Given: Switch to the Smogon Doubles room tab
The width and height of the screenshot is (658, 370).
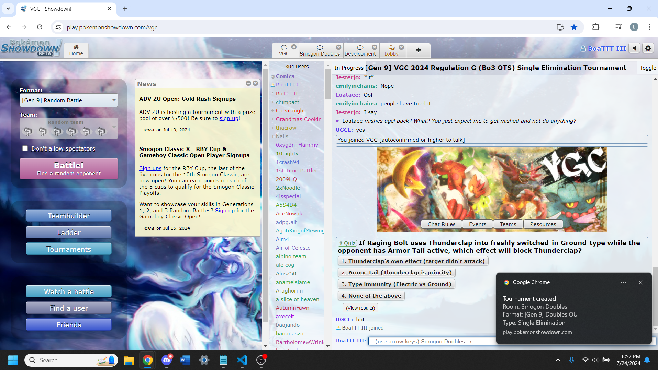Looking at the screenshot, I should coord(320,50).
